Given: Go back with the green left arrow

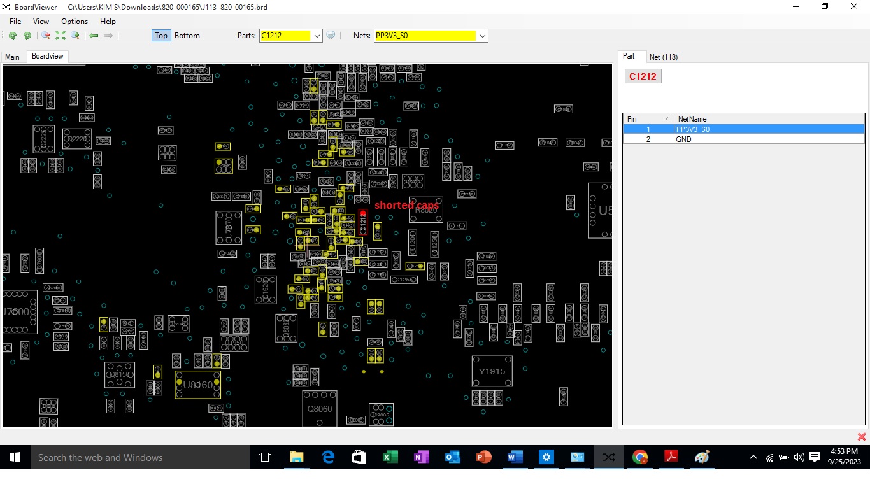Looking at the screenshot, I should 94,36.
